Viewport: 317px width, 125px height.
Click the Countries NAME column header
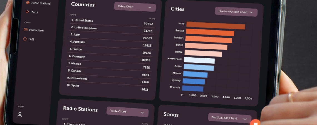pyautogui.click(x=73, y=15)
